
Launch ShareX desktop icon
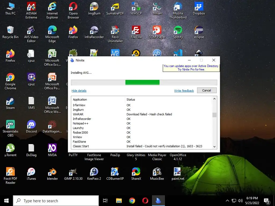(x=136, y=174)
